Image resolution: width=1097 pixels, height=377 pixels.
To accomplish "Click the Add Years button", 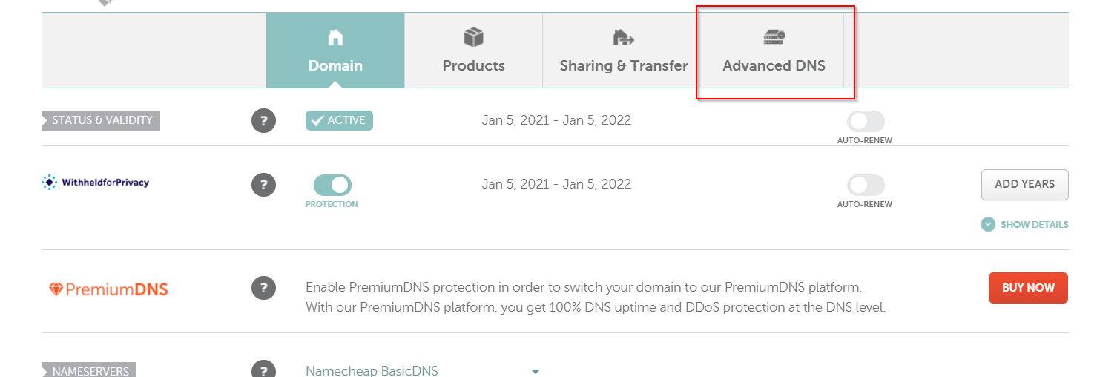I will (x=1024, y=185).
